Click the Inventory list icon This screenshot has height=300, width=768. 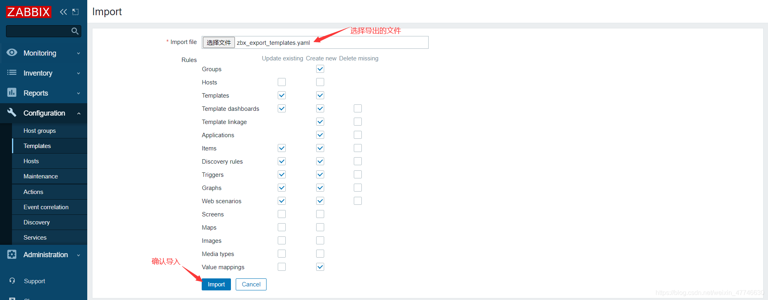[12, 72]
